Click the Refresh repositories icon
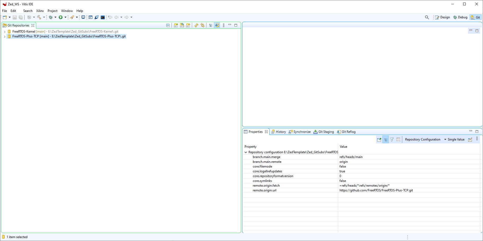This screenshot has width=483, height=241. pos(196,25)
